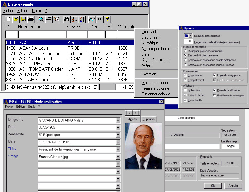Viewport: 249px width, 192px height.
Task: Select Comparaison phonétique double métaphone
Action: tap(185, 60)
